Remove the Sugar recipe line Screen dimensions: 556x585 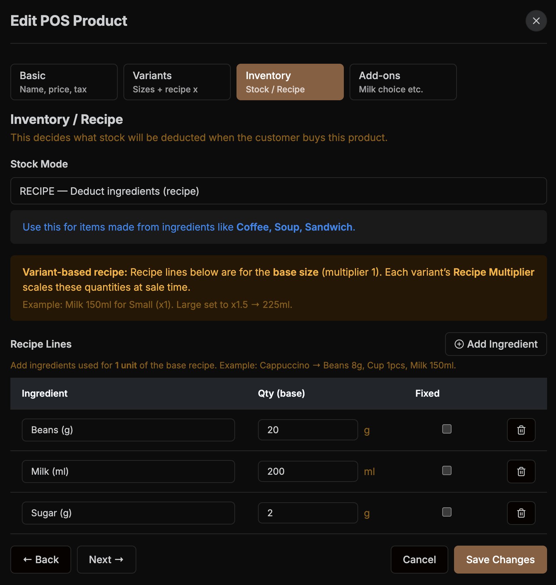(x=521, y=513)
